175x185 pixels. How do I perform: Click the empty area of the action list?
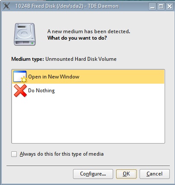click(x=88, y=120)
